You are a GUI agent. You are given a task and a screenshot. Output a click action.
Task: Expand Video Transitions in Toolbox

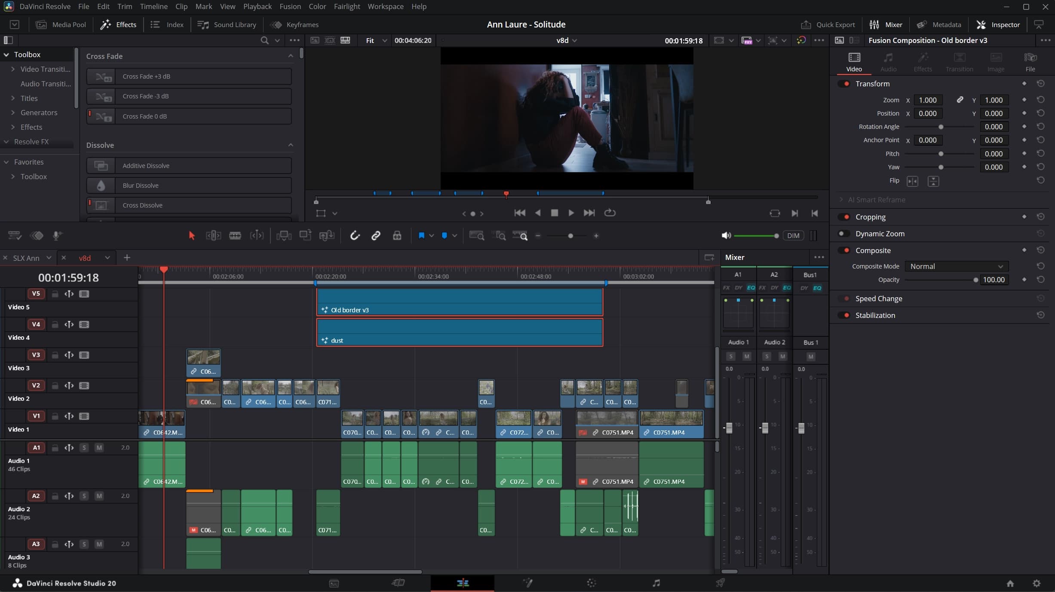coord(13,69)
